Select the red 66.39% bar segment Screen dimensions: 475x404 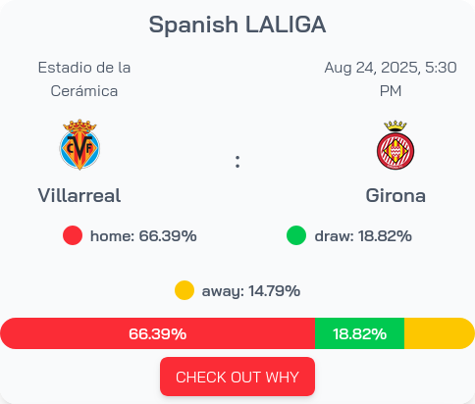[x=158, y=333]
